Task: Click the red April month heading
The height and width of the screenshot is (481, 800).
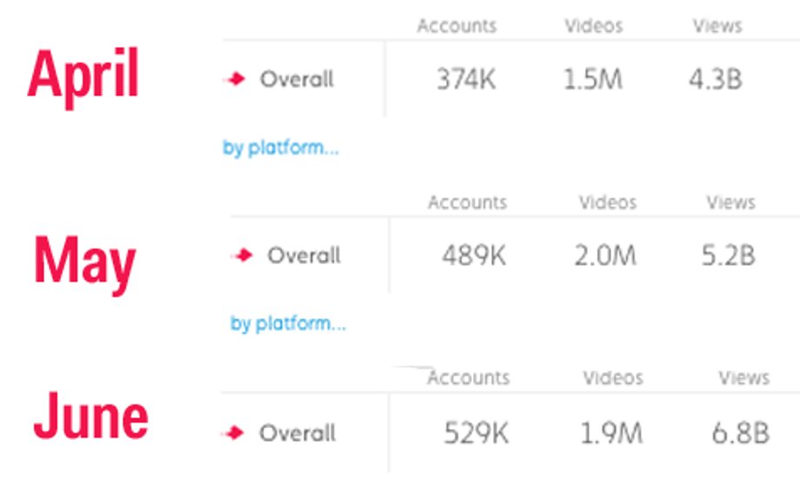Action: pyautogui.click(x=83, y=77)
